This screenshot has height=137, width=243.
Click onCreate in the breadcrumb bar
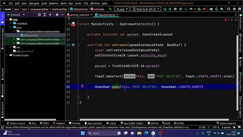coord(98,9)
